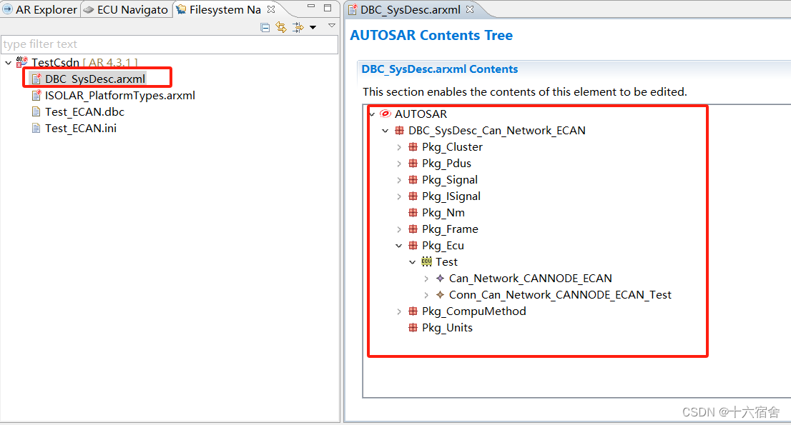This screenshot has width=791, height=425.
Task: Click Pkg_Pdus package icon
Action: tap(413, 163)
